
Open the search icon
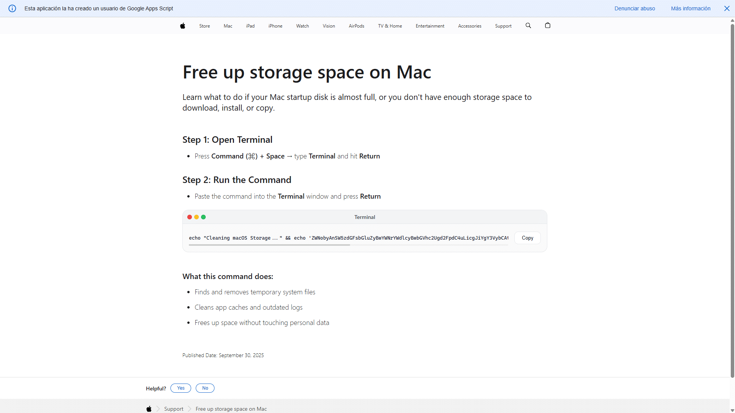click(x=528, y=26)
